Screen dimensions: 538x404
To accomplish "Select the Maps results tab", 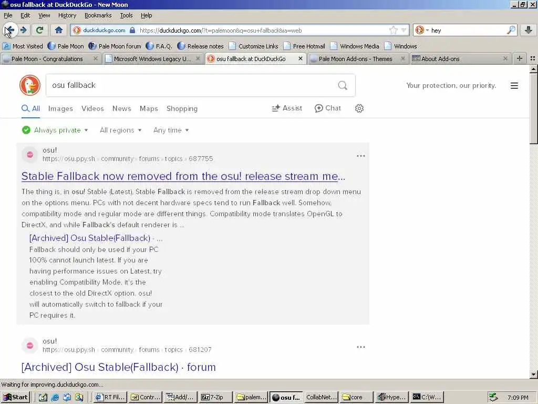I will point(149,108).
